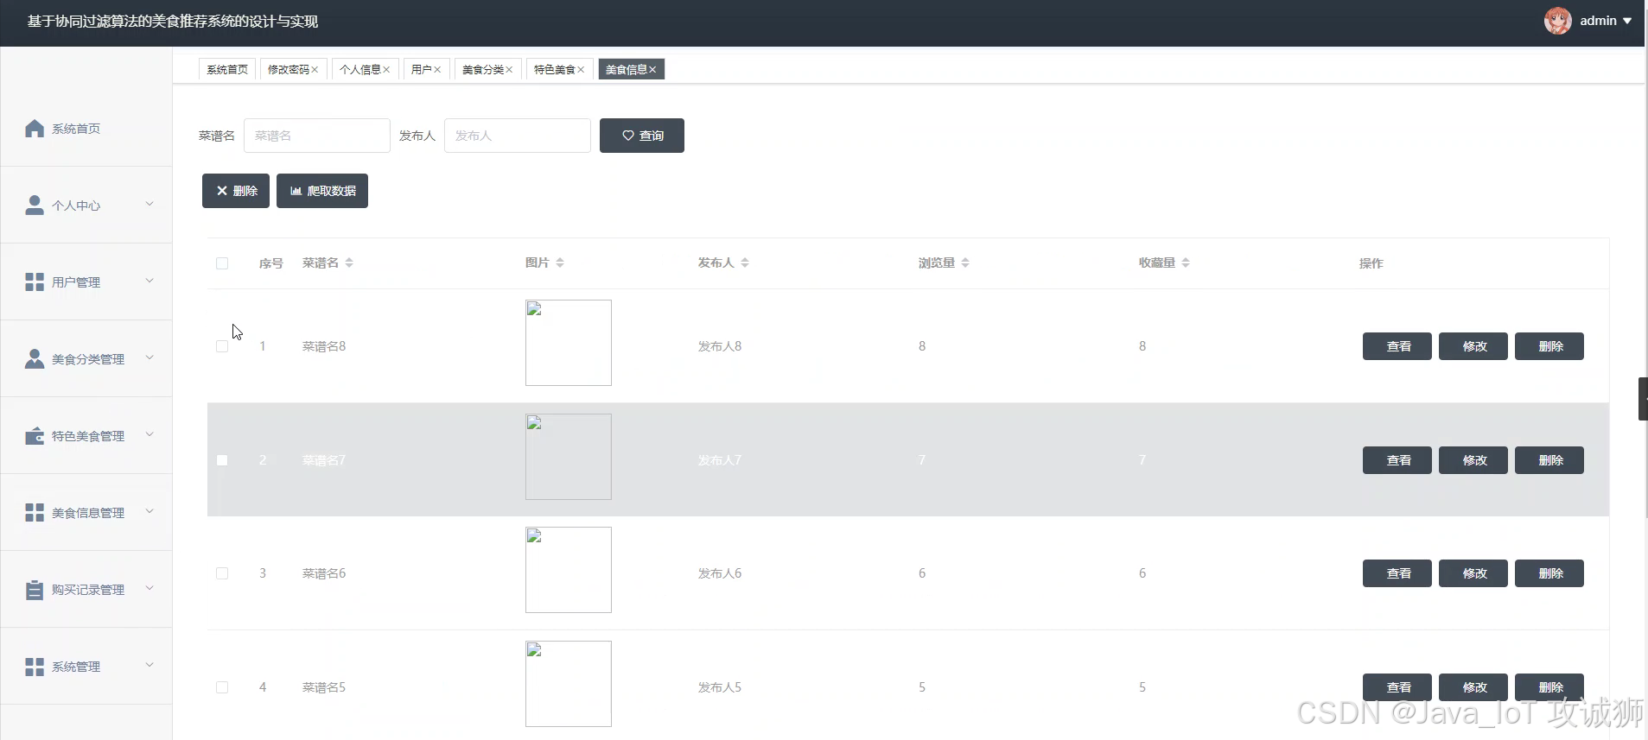Open the admin dropdown arrow
The image size is (1648, 740).
[1627, 21]
